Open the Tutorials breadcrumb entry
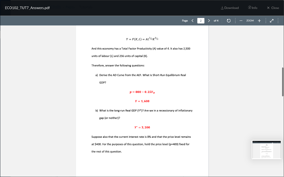 click(x=85, y=7)
